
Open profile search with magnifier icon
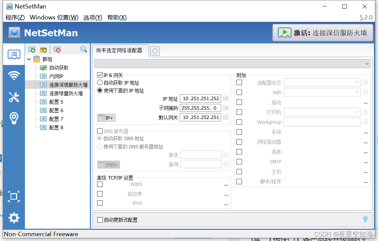(x=84, y=50)
